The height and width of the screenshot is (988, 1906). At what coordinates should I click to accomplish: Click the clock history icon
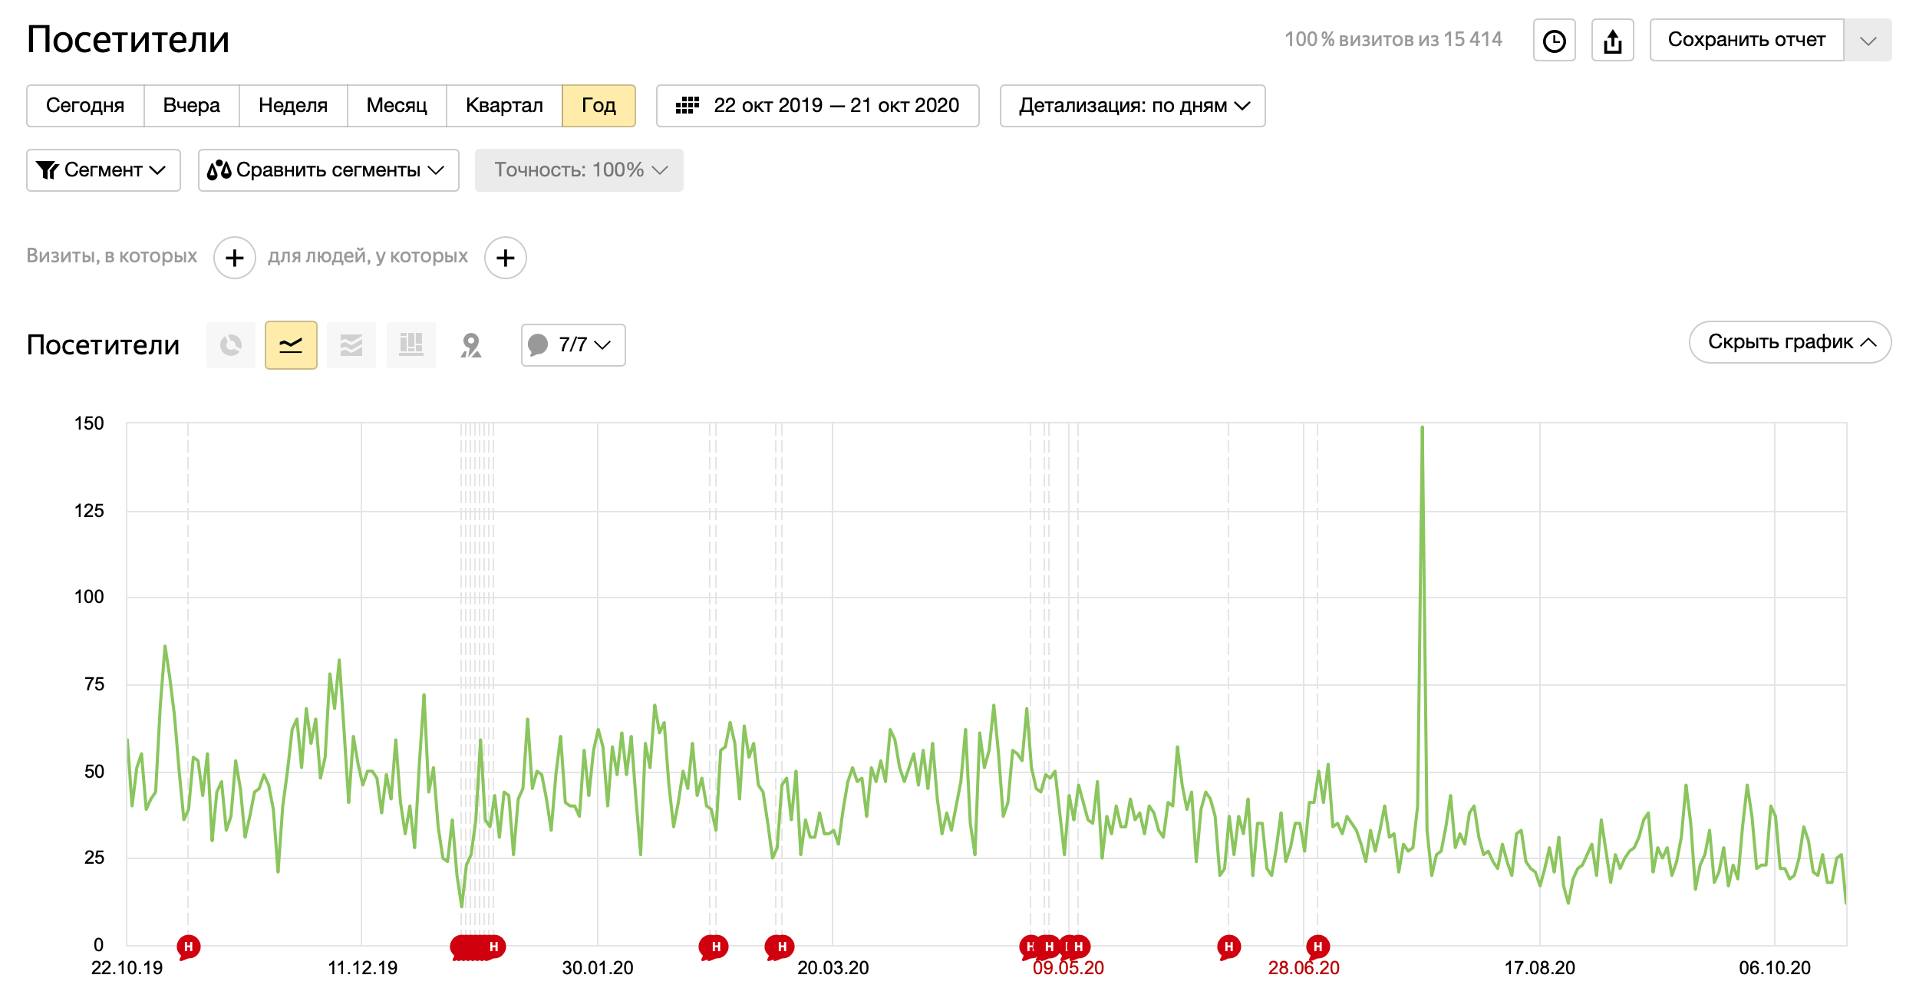(1554, 41)
